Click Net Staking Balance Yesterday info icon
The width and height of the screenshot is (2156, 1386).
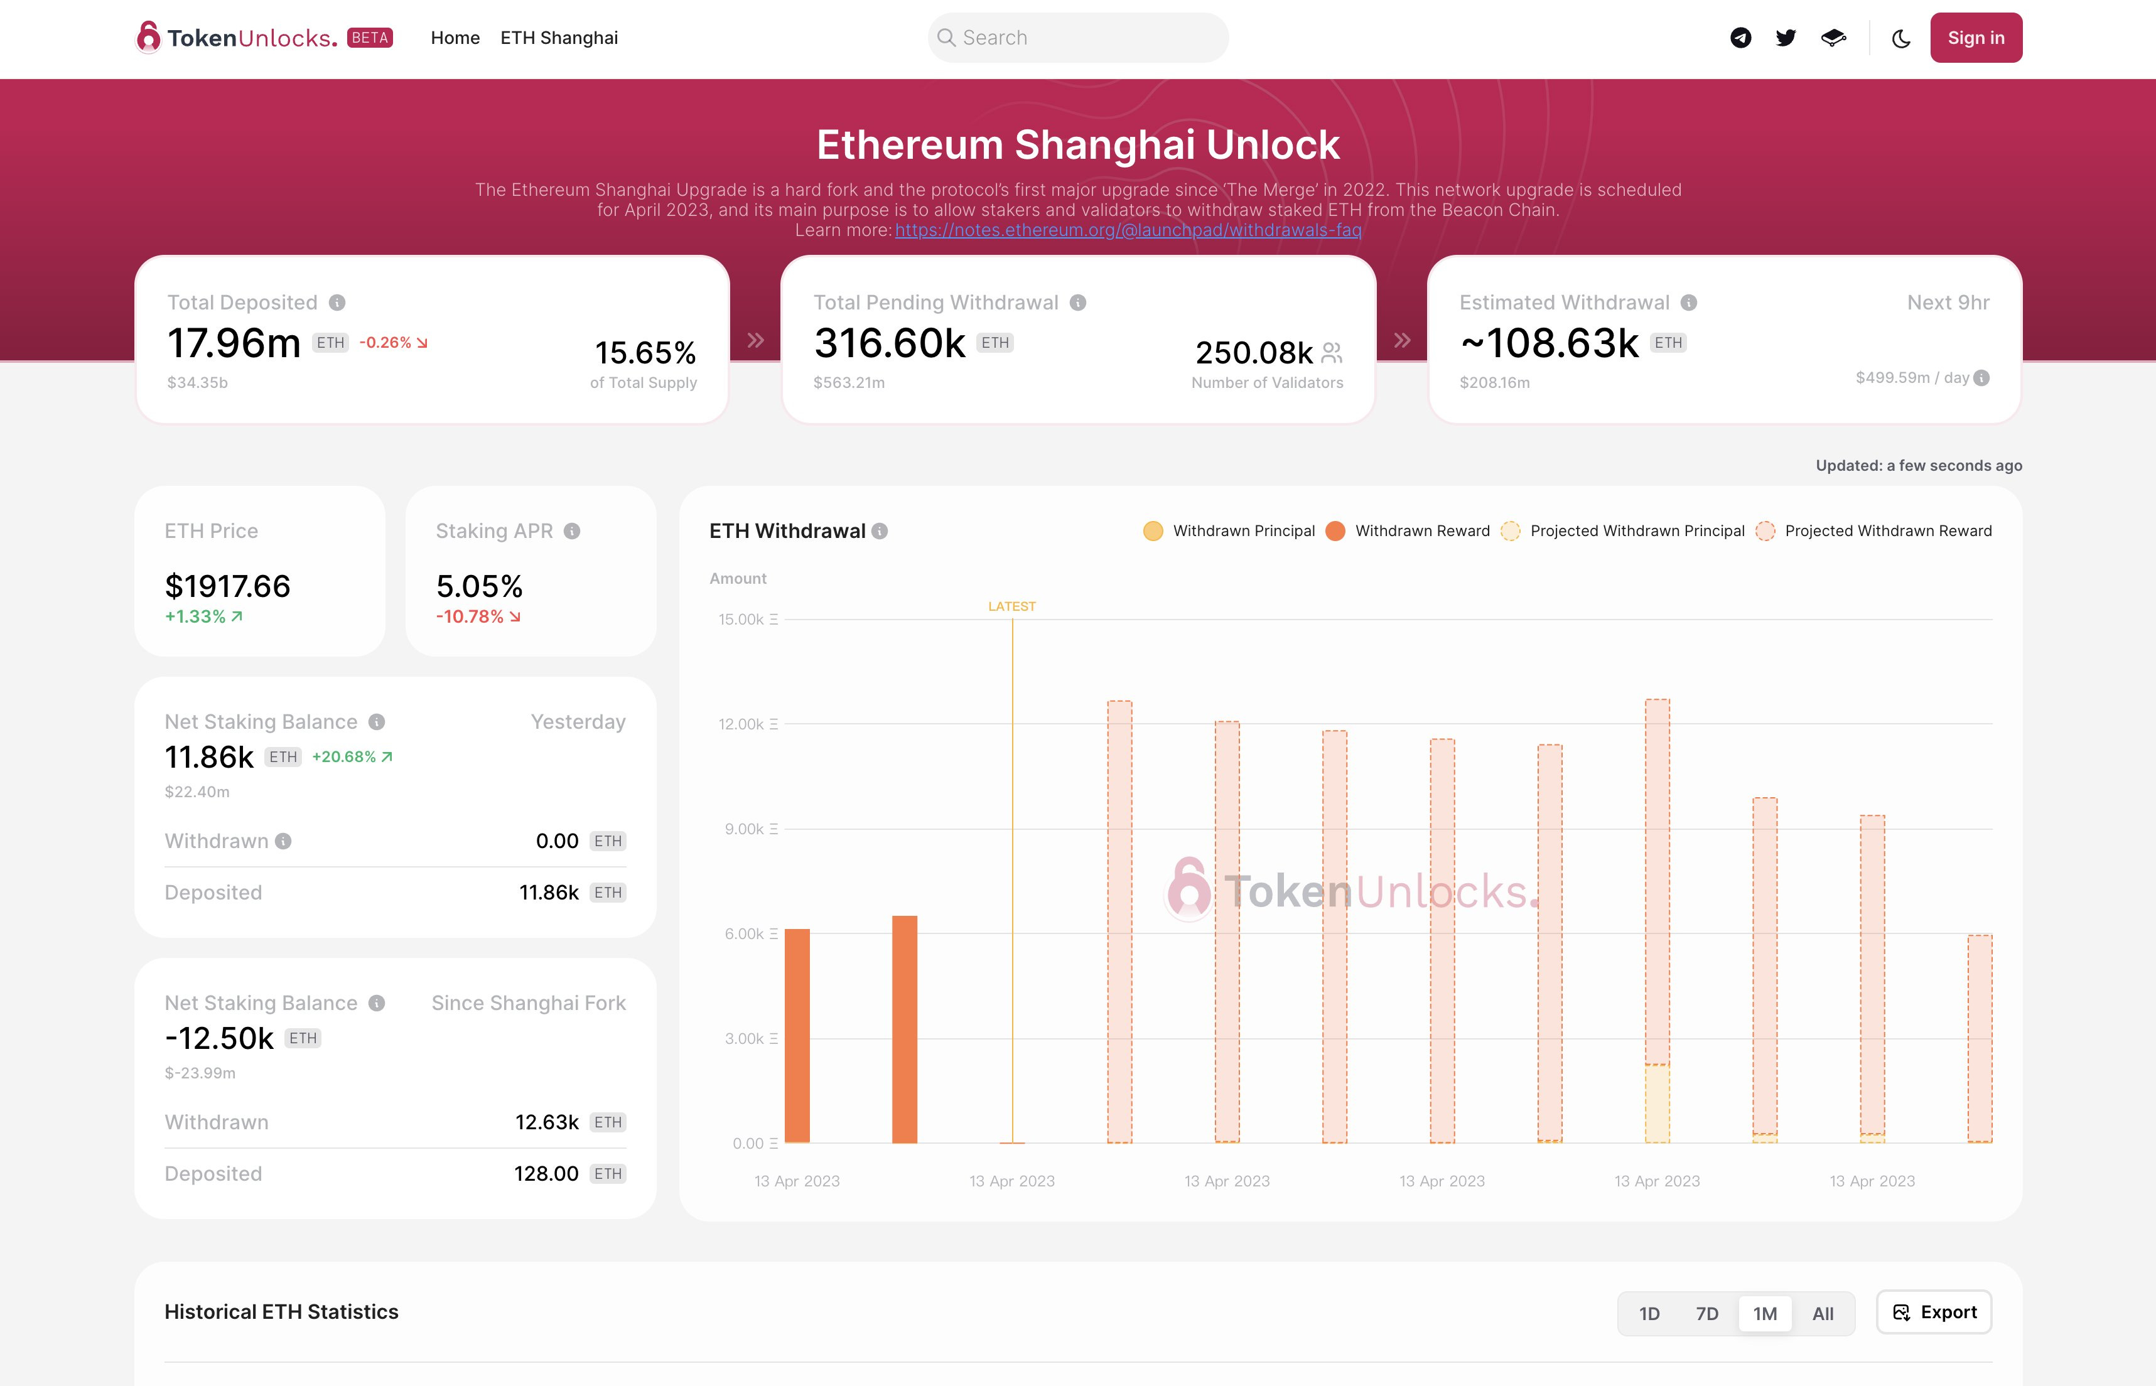point(377,722)
